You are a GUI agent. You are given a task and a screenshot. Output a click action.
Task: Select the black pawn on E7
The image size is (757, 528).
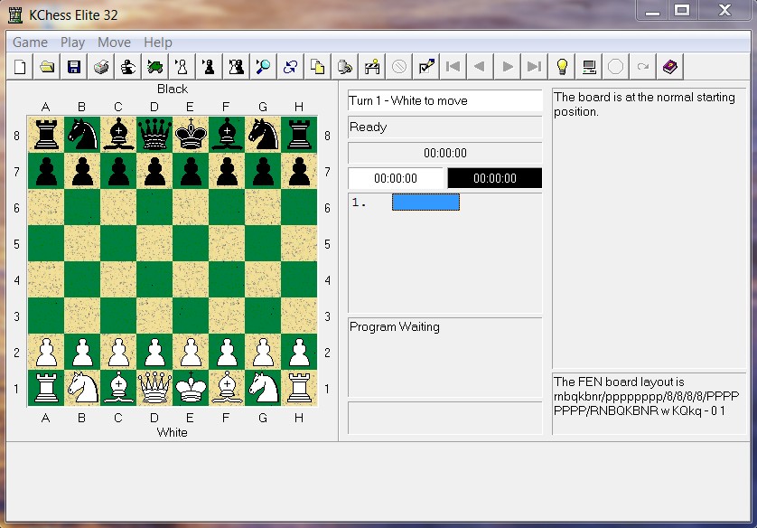pyautogui.click(x=191, y=171)
